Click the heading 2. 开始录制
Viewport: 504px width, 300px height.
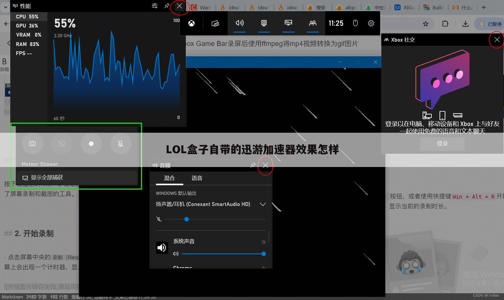click(x=34, y=233)
